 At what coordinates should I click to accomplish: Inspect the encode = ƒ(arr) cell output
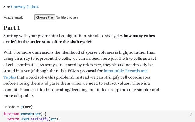coord(18,107)
